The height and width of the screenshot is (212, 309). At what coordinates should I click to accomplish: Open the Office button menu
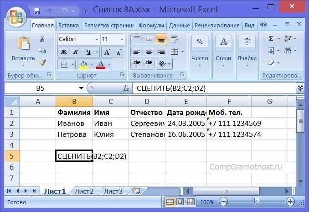click(x=16, y=17)
